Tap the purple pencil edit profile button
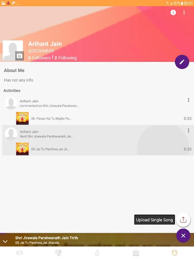Viewport: 194px width, 259px height. pos(182,62)
